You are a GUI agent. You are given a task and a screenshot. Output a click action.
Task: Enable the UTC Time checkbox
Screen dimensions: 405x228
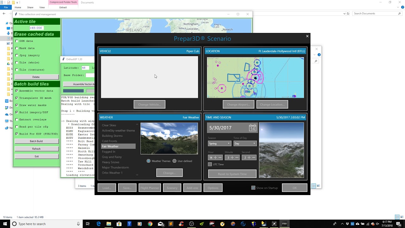[x=210, y=164]
